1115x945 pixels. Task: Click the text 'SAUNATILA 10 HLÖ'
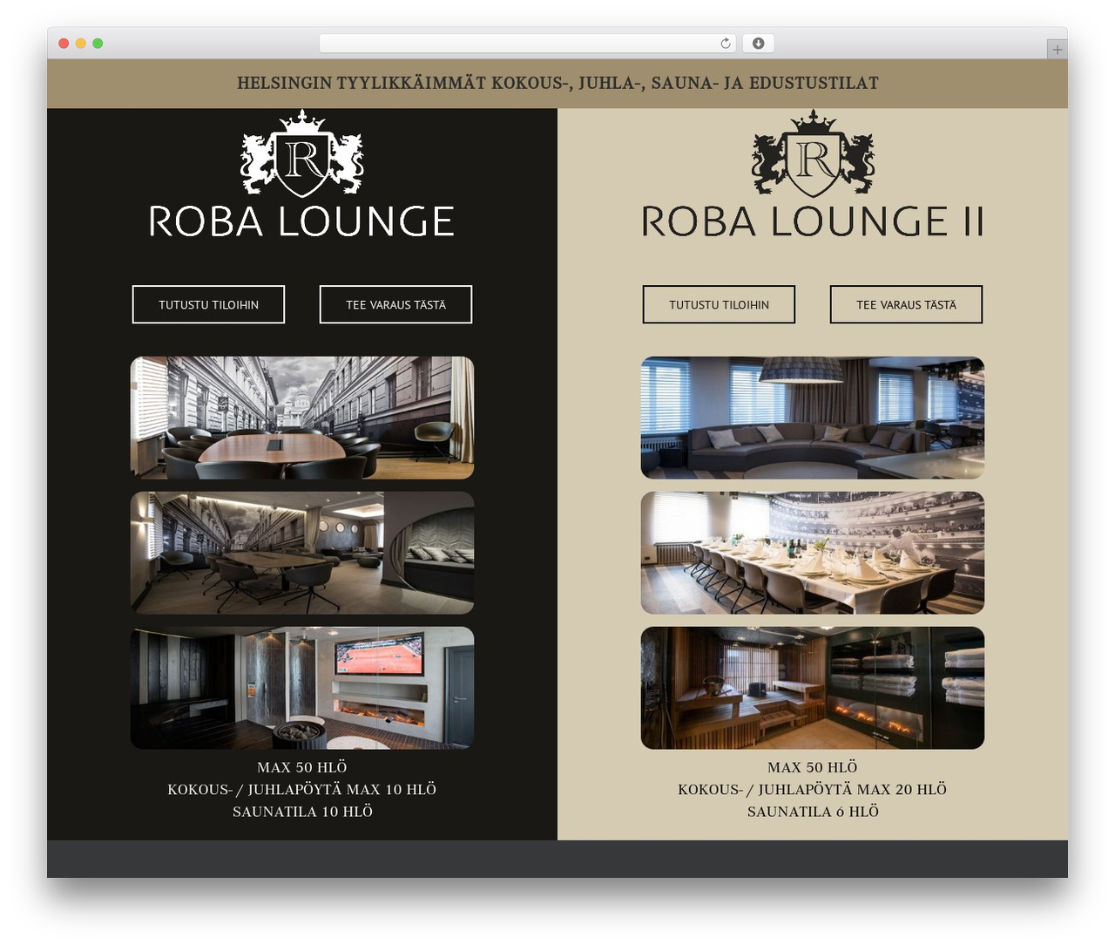(302, 812)
